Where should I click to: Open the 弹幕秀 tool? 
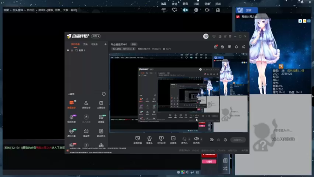tap(86, 133)
